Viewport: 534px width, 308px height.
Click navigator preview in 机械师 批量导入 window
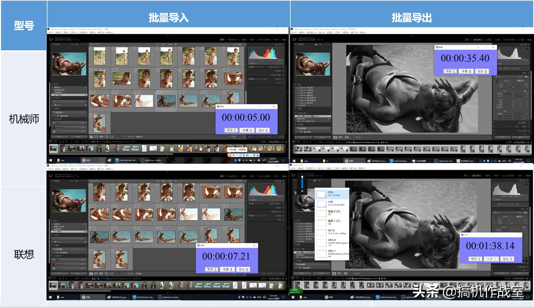69,64
